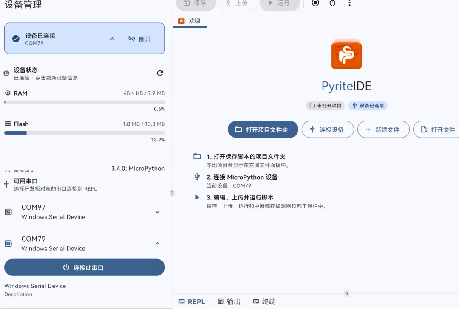Click 打开项目文件夹 button
The image size is (459, 309).
(263, 129)
